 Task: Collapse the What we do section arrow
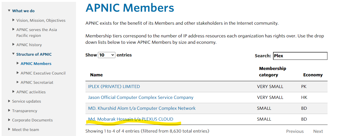[x=9, y=11]
